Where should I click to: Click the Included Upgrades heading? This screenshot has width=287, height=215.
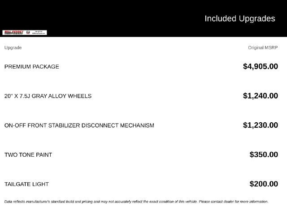(x=240, y=18)
